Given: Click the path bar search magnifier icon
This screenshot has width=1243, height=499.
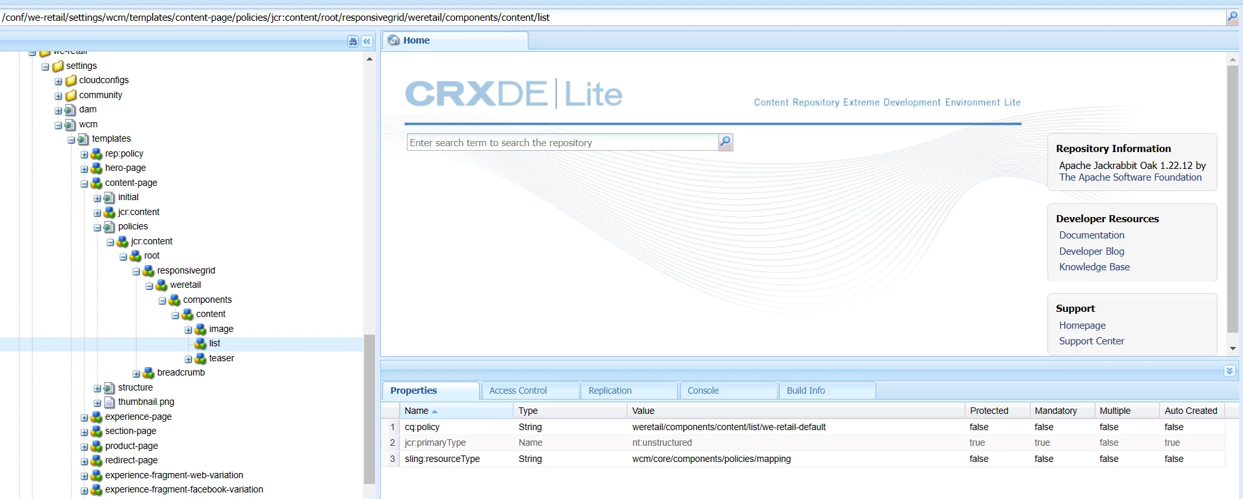Looking at the screenshot, I should [x=1232, y=17].
